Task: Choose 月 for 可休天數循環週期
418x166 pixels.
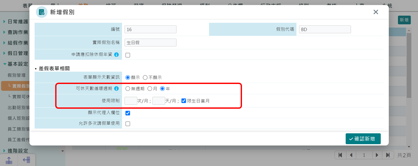Action: point(150,89)
